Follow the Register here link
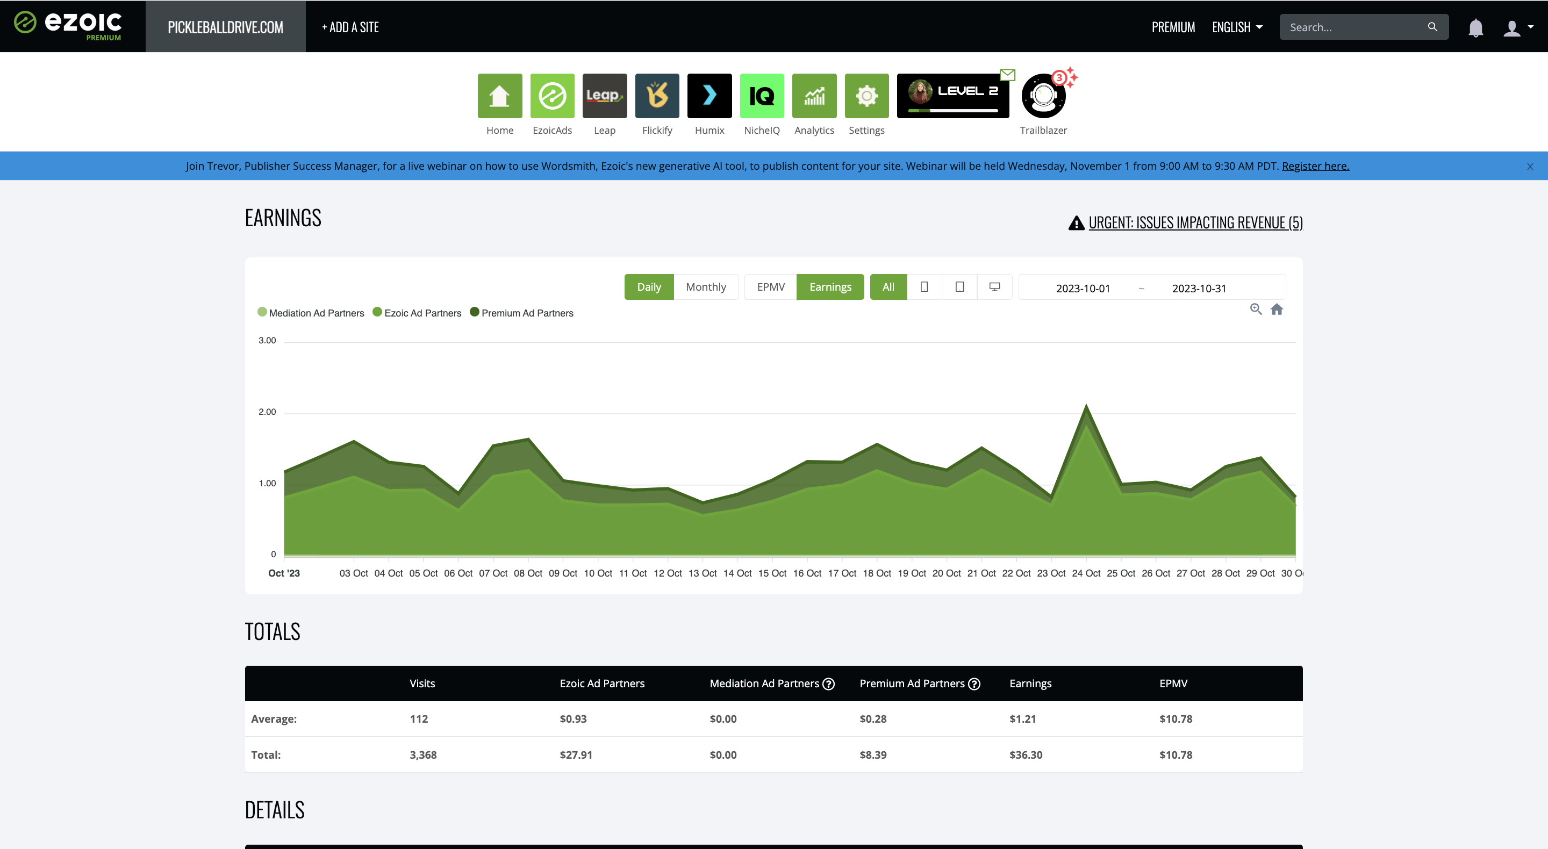Screen dimensions: 1548x849 pyautogui.click(x=1315, y=166)
